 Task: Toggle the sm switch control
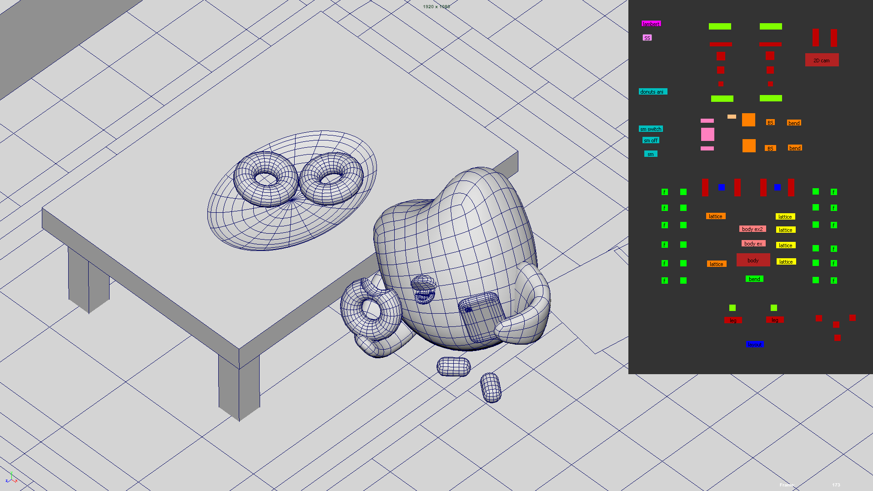click(651, 129)
